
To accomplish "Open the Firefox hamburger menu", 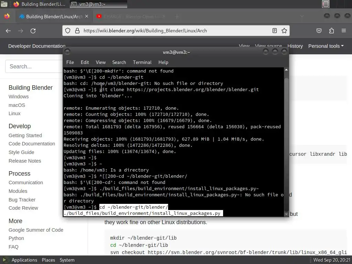I will (x=343, y=31).
